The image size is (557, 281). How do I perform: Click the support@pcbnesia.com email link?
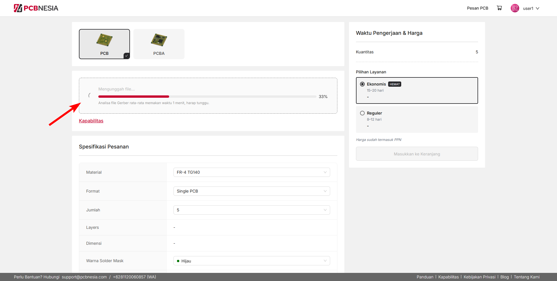tap(84, 277)
